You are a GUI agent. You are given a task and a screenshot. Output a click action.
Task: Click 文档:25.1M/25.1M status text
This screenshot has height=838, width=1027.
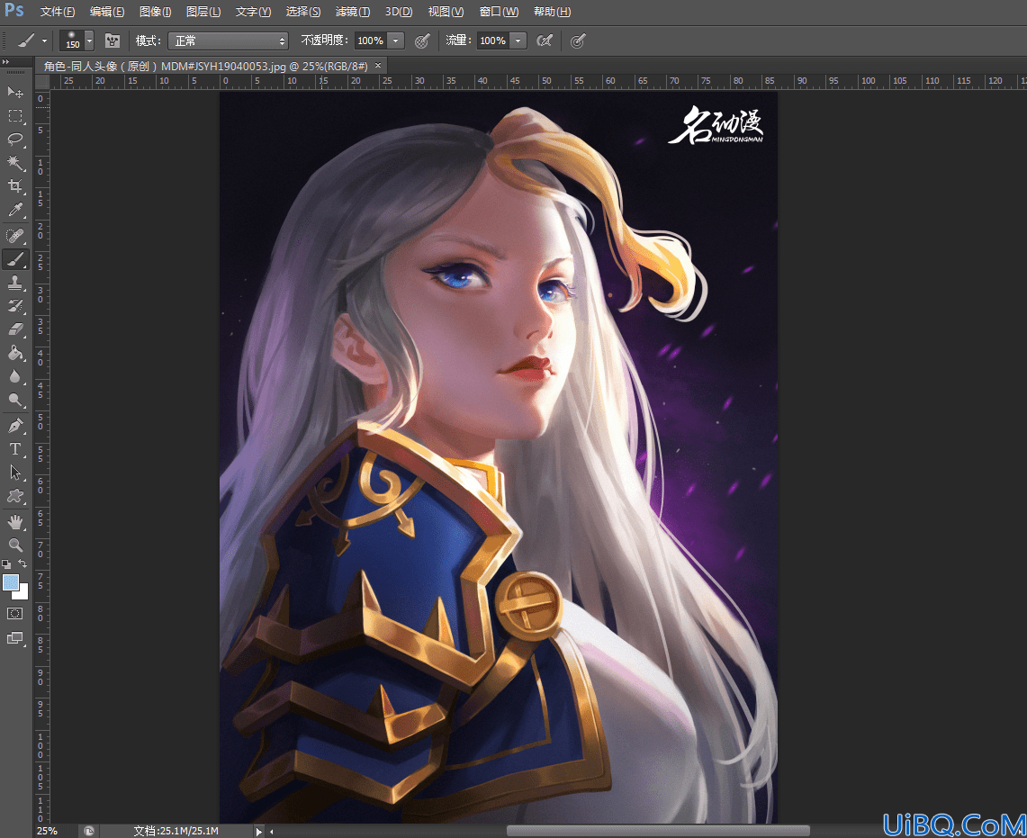(176, 831)
